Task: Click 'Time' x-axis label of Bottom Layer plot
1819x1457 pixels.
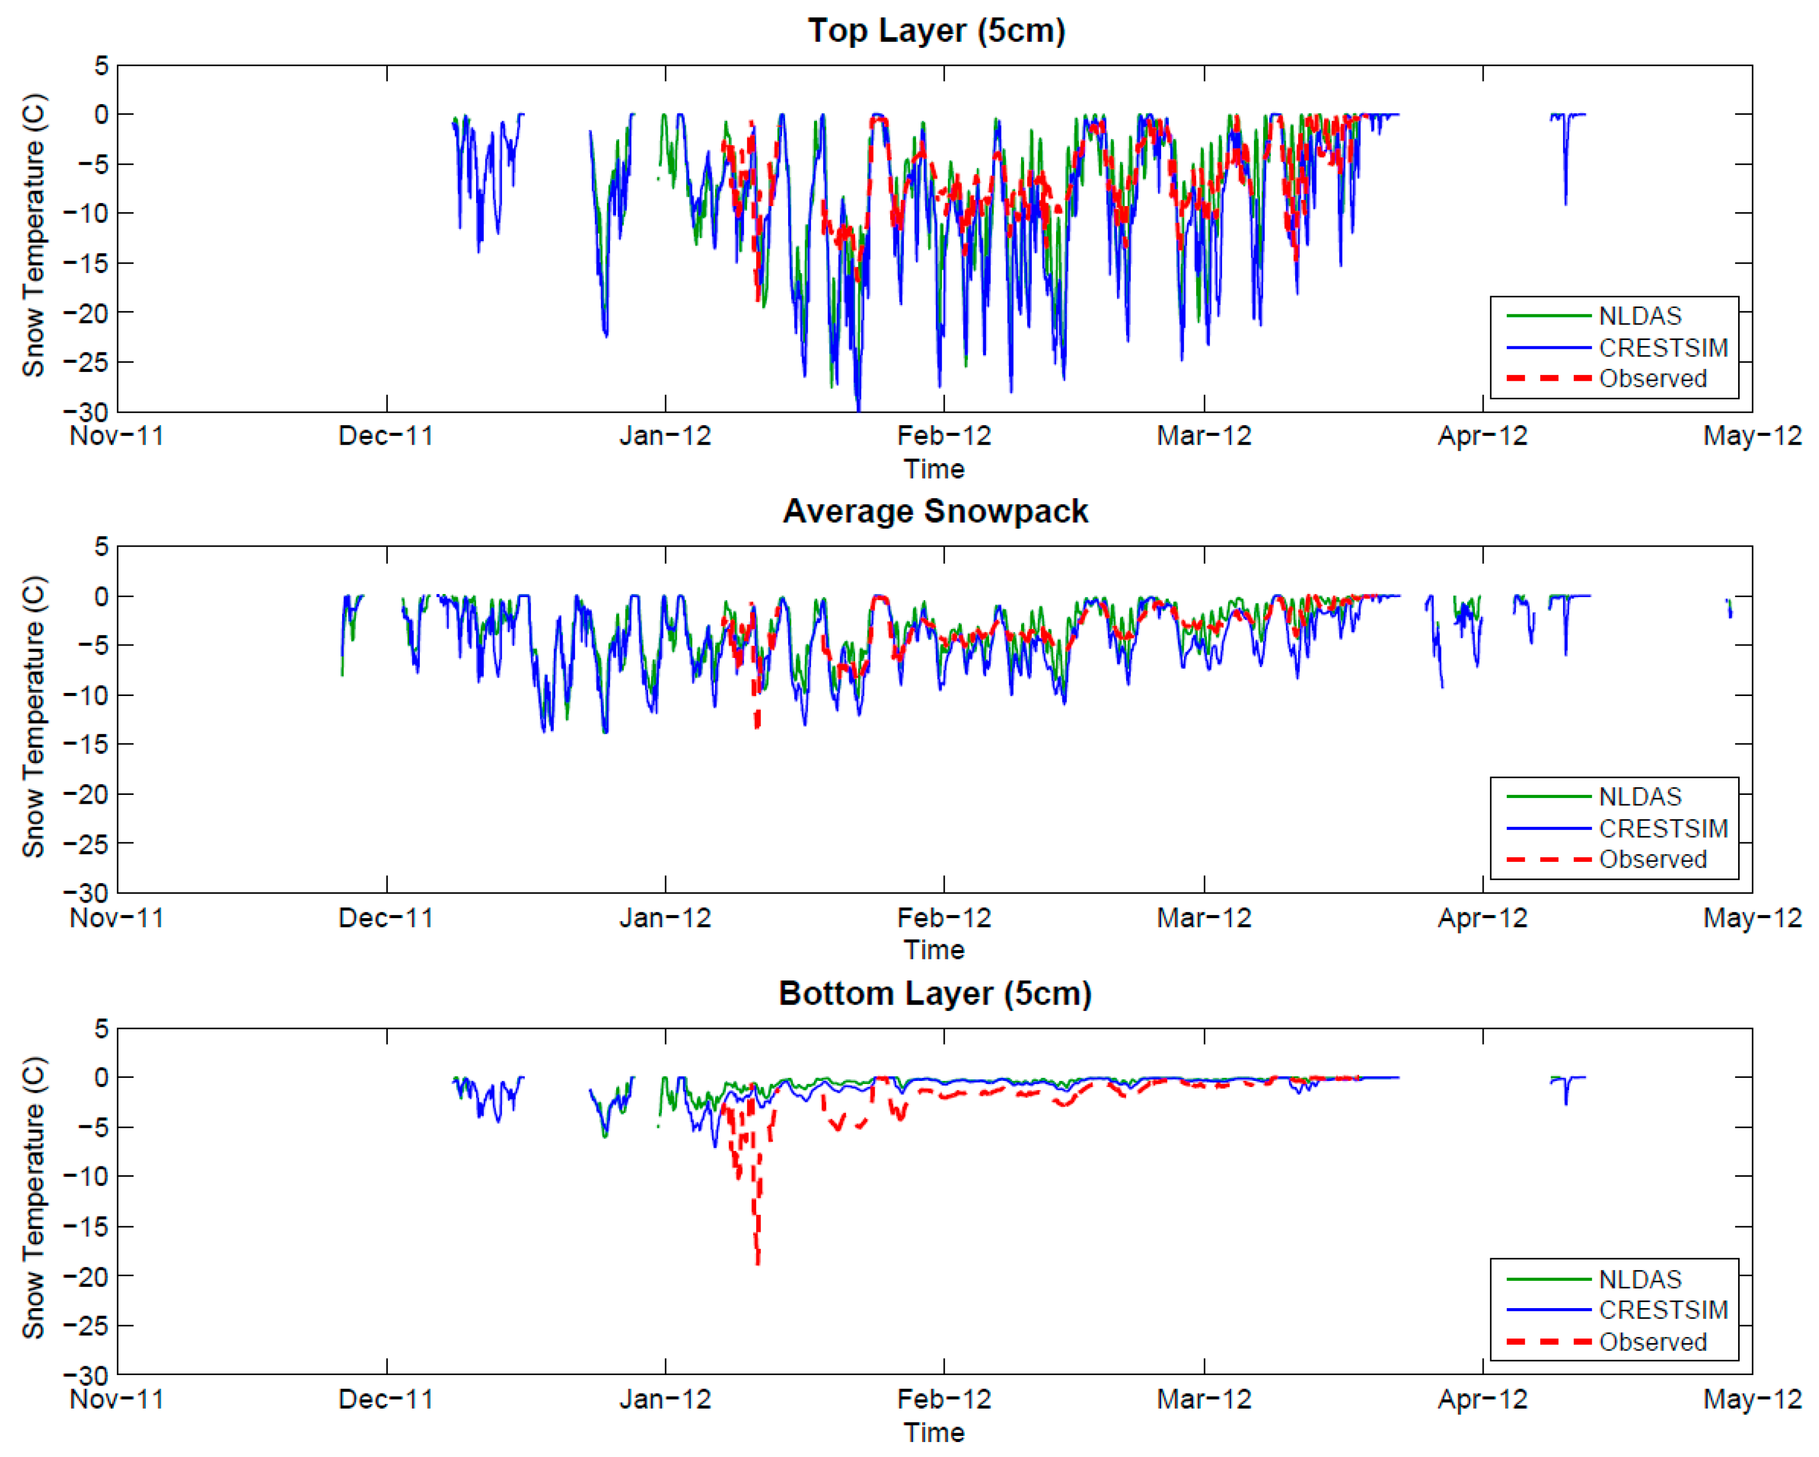Action: point(934,1433)
